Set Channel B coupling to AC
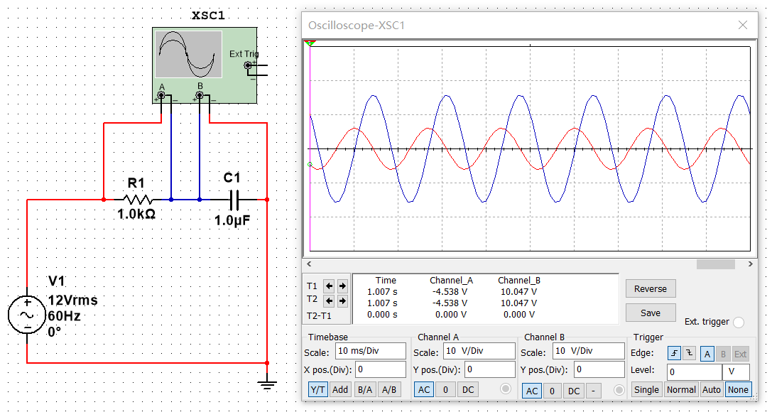This screenshot has width=772, height=417. (532, 391)
